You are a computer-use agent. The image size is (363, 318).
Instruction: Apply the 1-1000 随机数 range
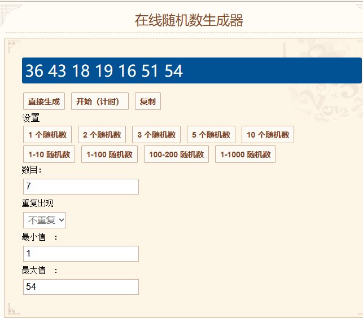tap(245, 154)
